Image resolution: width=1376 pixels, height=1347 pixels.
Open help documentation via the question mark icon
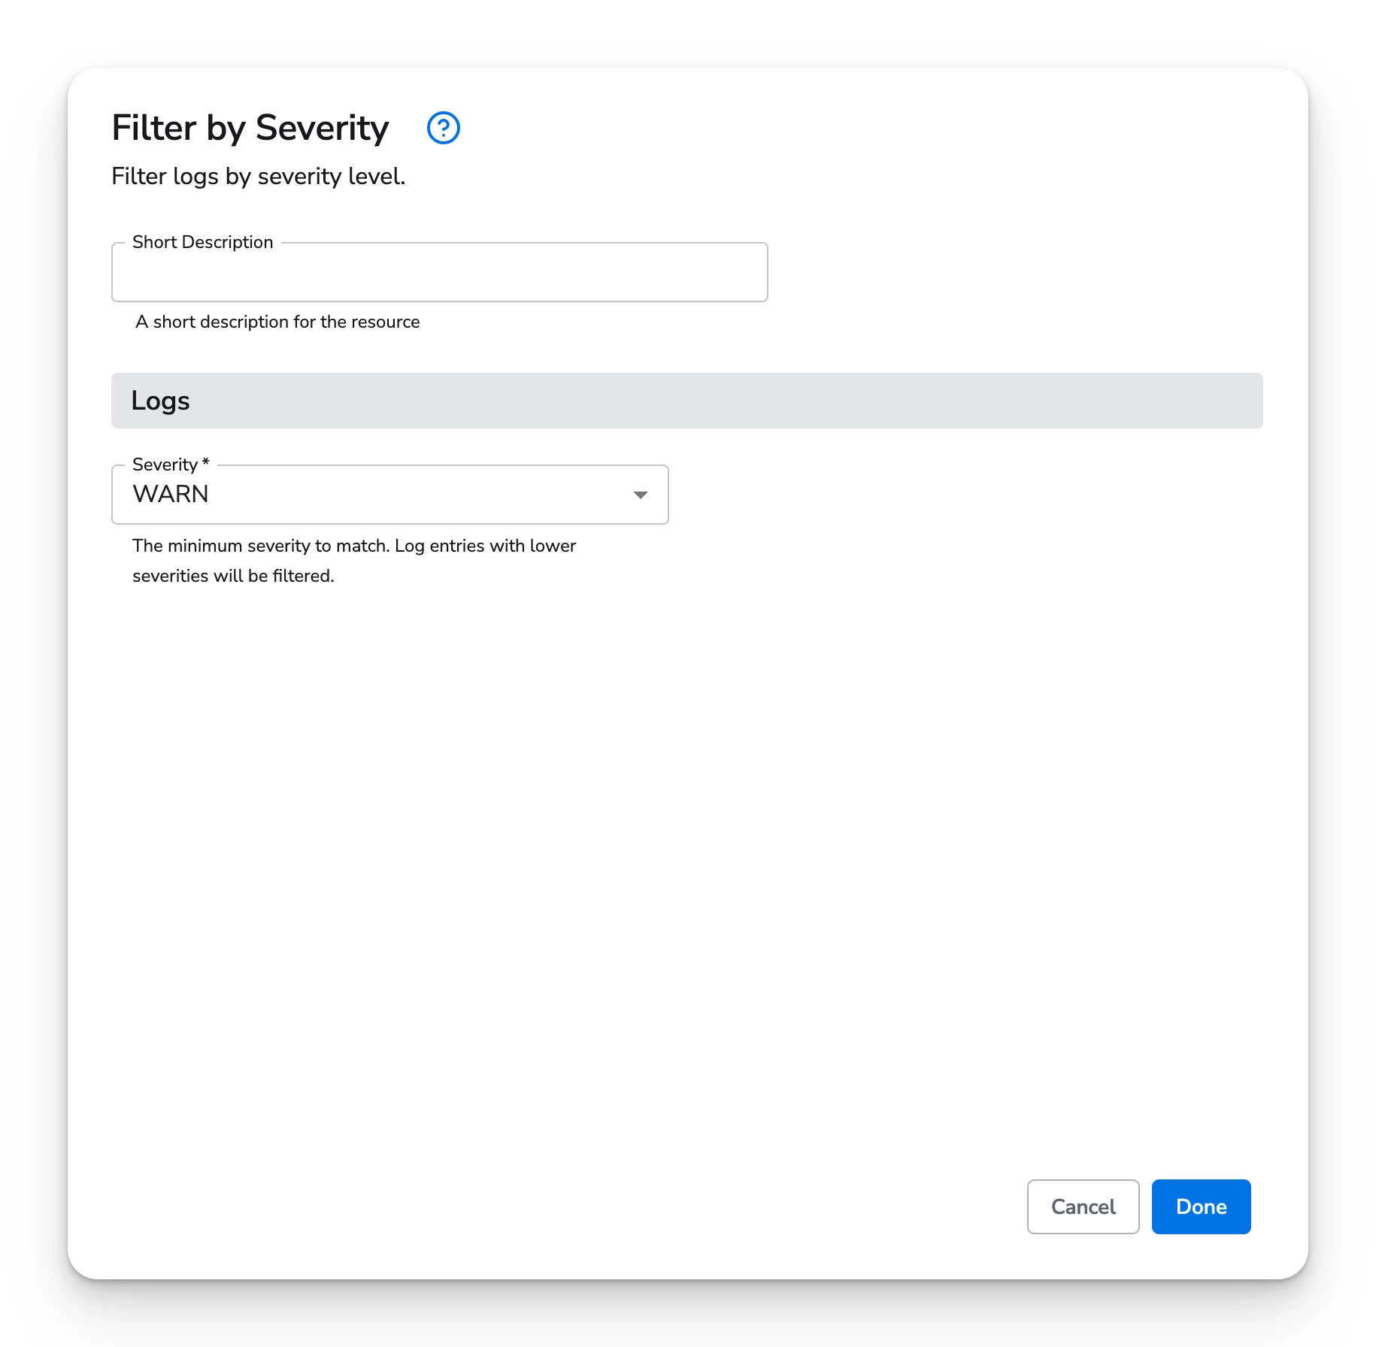coord(444,129)
